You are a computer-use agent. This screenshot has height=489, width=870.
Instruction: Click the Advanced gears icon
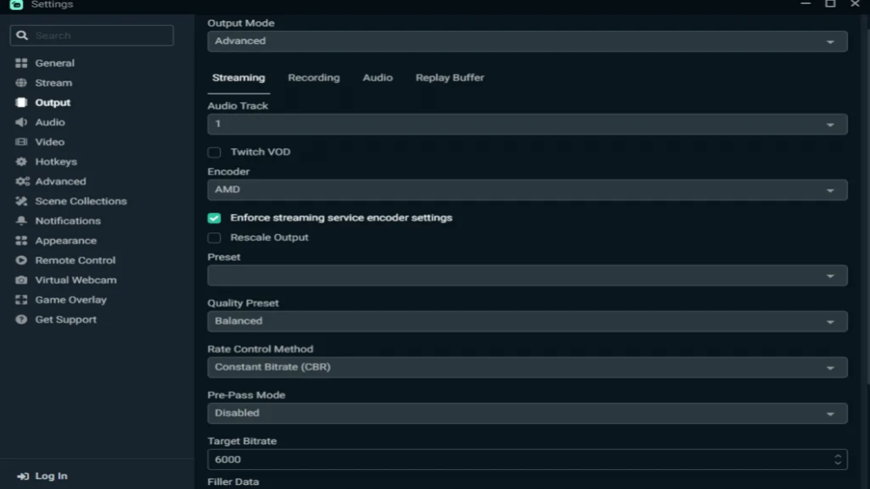22,181
